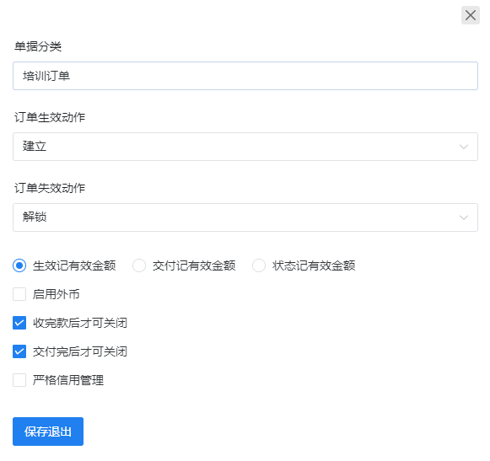Open the 订单生效动作 dropdown showing 建立
This screenshot has height=461, width=490.
point(245,147)
